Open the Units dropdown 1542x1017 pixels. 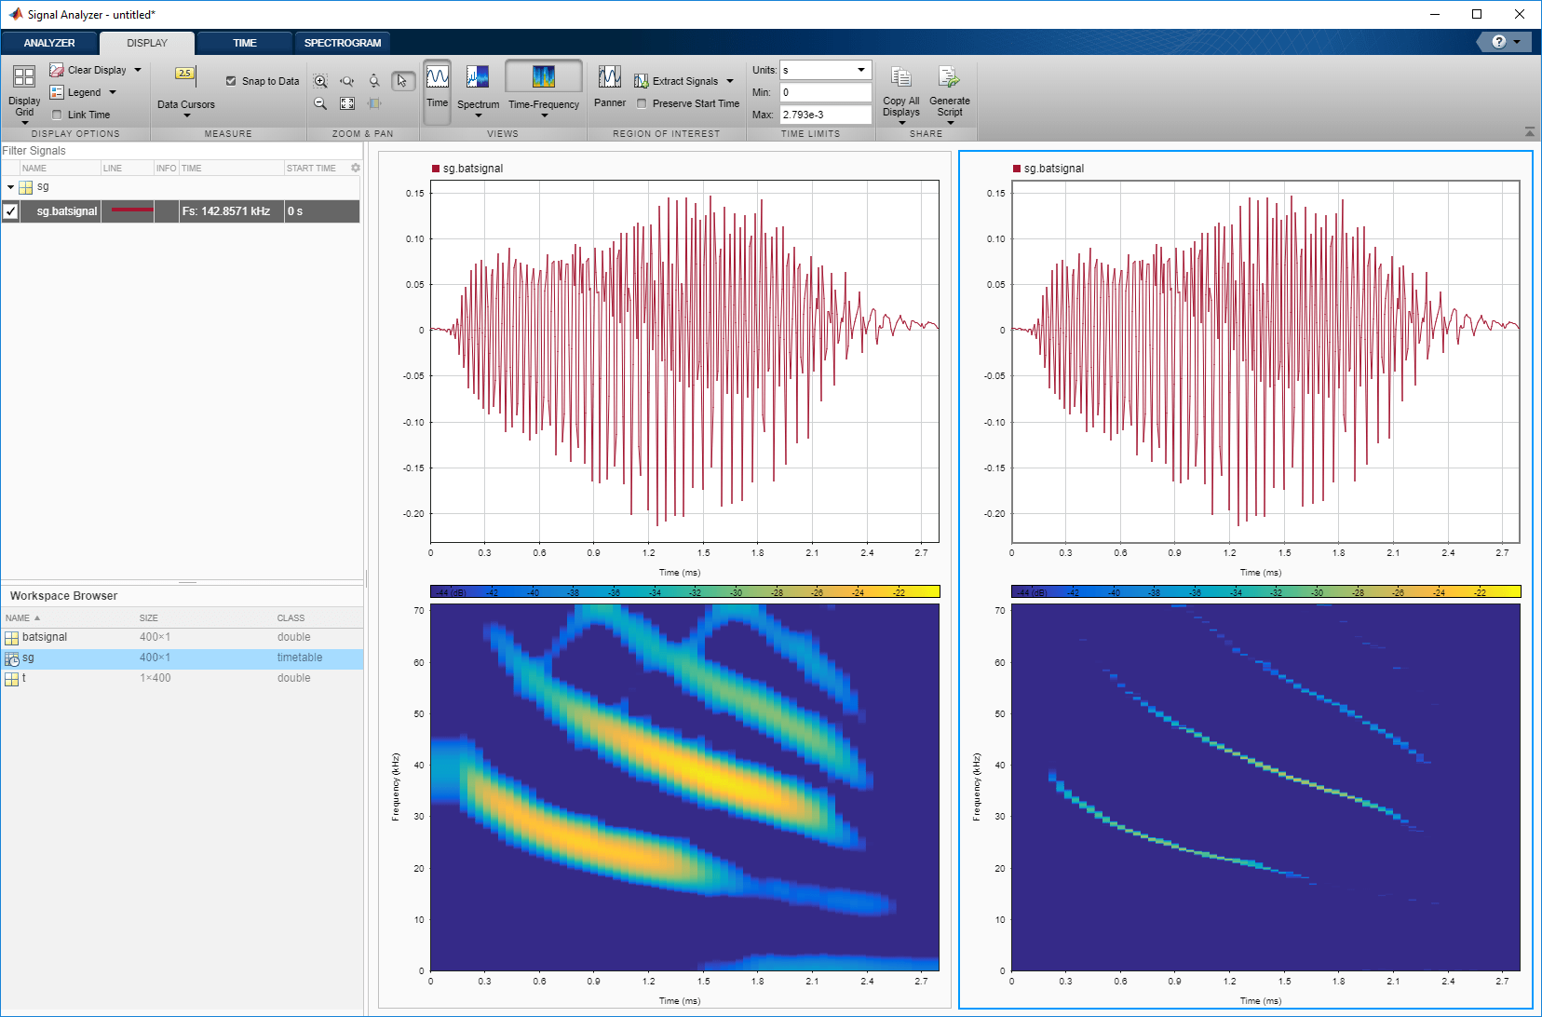(x=825, y=70)
